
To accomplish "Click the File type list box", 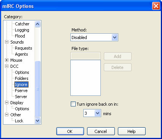I will [x=86, y=78].
